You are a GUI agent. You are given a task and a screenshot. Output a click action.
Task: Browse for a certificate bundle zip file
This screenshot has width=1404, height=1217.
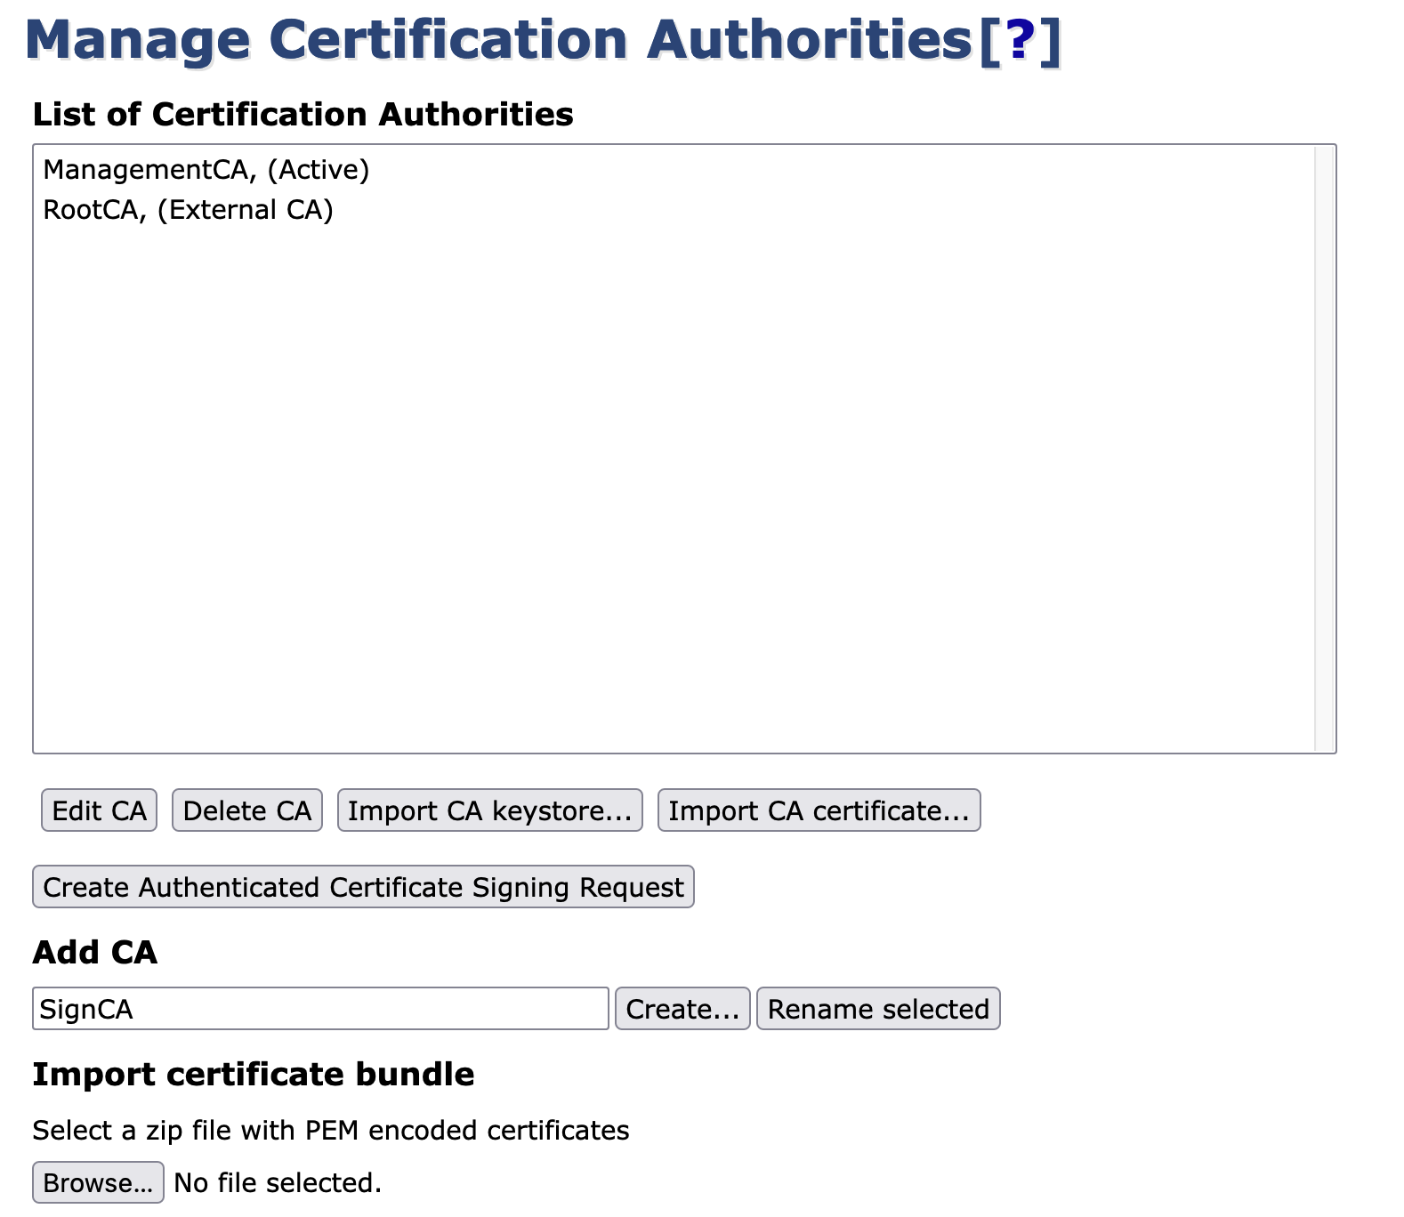[98, 1182]
